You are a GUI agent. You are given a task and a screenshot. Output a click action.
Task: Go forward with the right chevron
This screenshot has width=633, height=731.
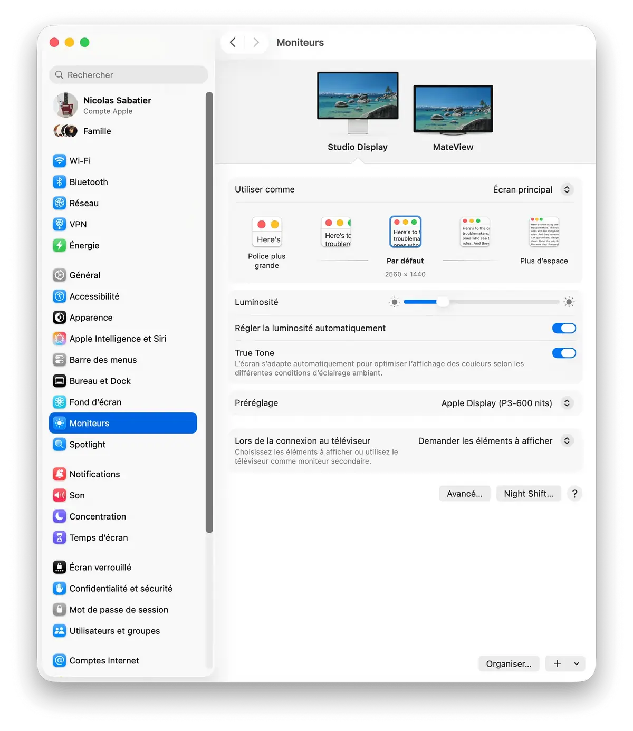coord(256,42)
